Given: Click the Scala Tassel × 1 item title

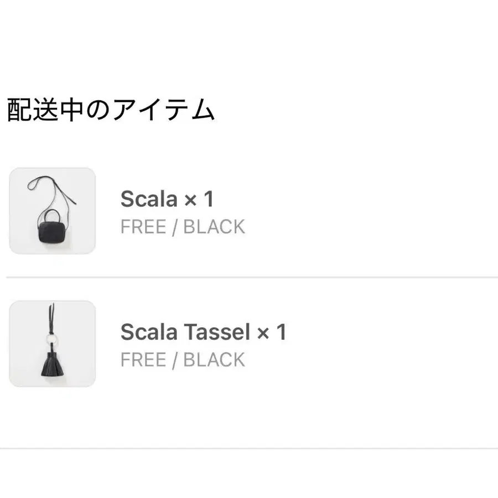Looking at the screenshot, I should pos(203,332).
